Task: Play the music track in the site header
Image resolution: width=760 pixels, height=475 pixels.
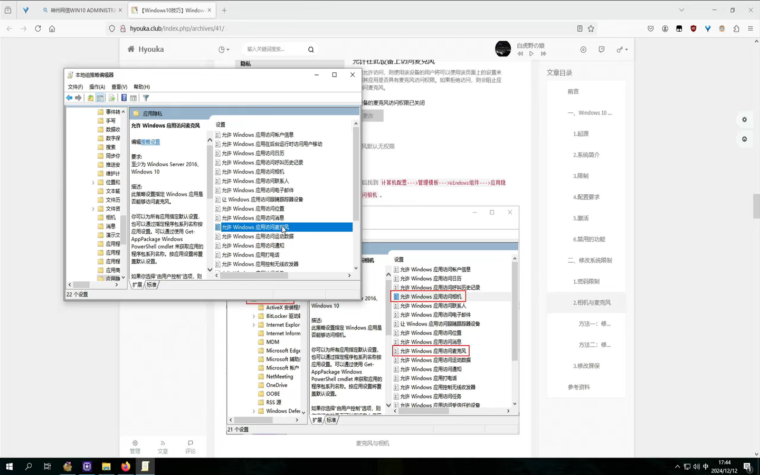Action: [x=531, y=53]
